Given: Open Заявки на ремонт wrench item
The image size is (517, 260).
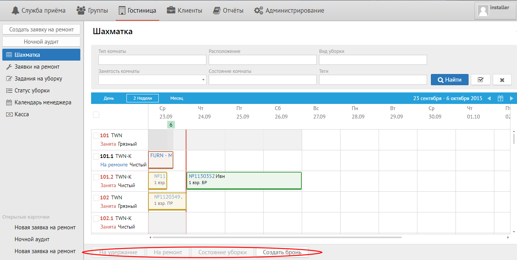Looking at the screenshot, I should click(x=37, y=67).
